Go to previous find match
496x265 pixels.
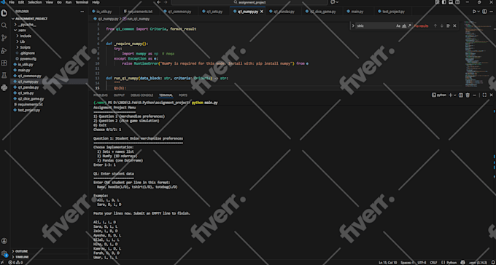tap(435, 26)
